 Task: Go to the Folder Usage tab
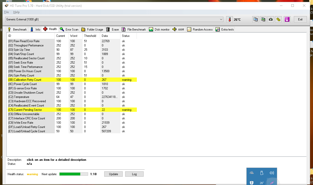pyautogui.click(x=92, y=30)
